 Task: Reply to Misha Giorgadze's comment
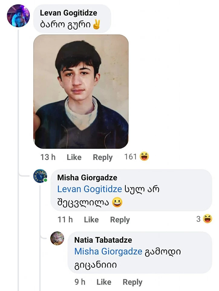[120, 219]
